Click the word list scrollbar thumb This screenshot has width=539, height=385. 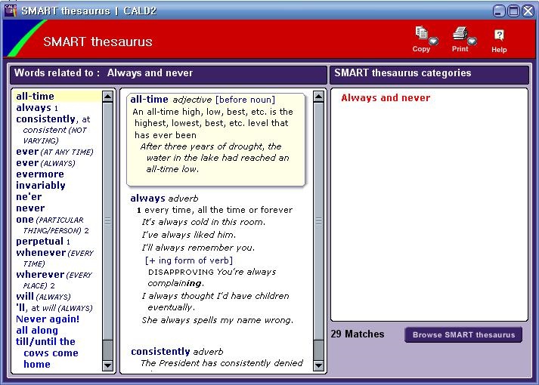[107, 221]
